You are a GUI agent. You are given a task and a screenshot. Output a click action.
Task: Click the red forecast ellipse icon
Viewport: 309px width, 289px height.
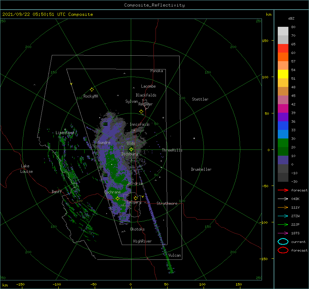283,250
